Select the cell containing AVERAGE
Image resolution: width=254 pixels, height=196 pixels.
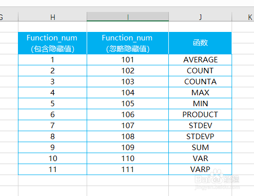[200, 60]
